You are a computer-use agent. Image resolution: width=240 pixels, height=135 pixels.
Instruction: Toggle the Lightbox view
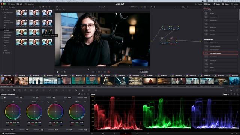tap(235, 4)
